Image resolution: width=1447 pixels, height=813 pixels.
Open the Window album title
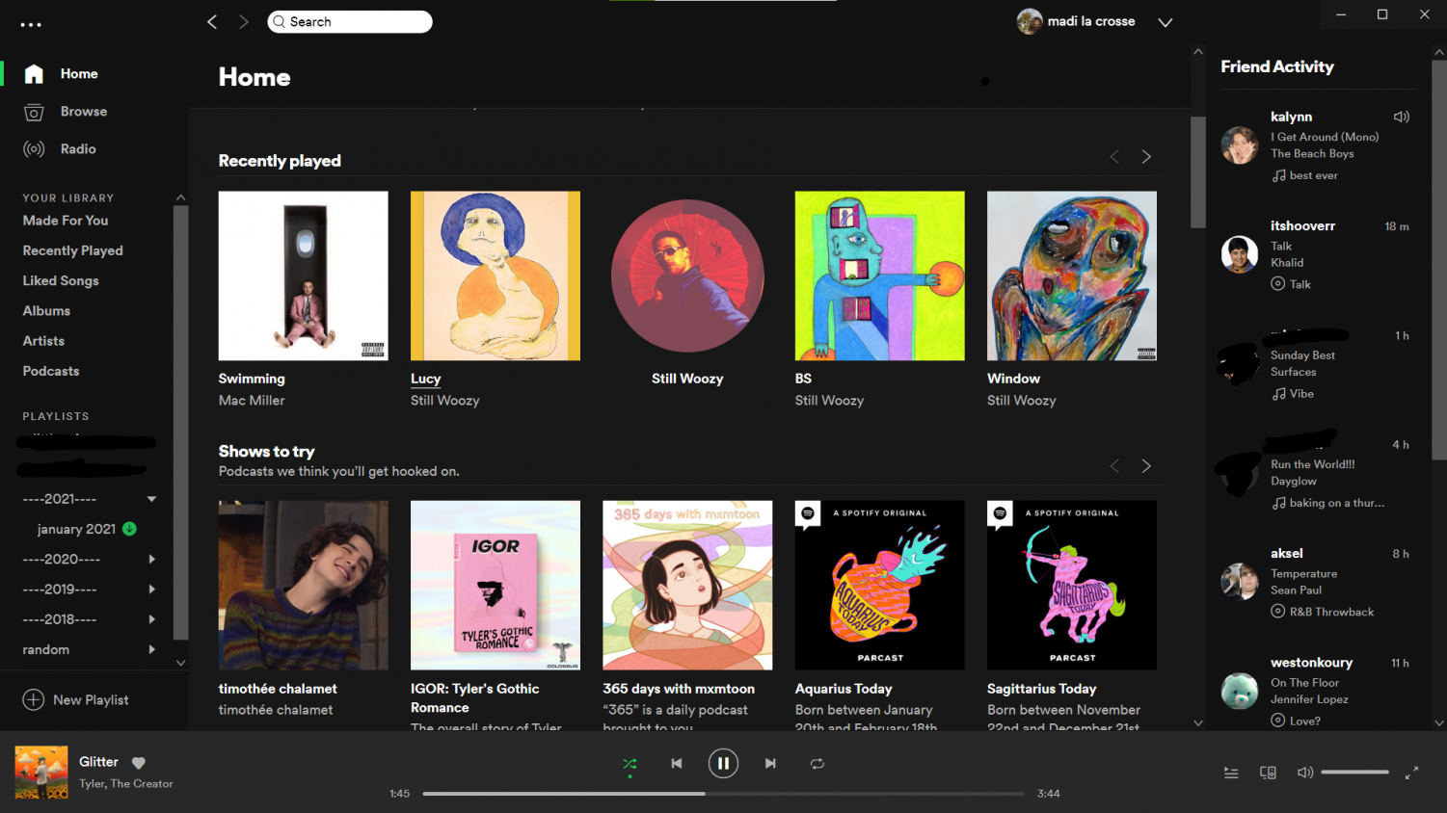[1013, 379]
